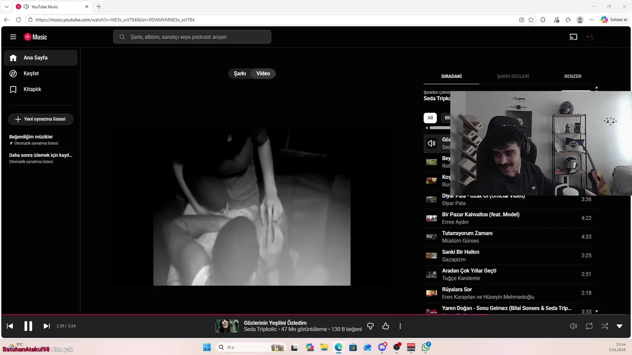Screen dimensions: 632x355
Task: Open WhatsApp from the taskbar
Action: (x=426, y=347)
